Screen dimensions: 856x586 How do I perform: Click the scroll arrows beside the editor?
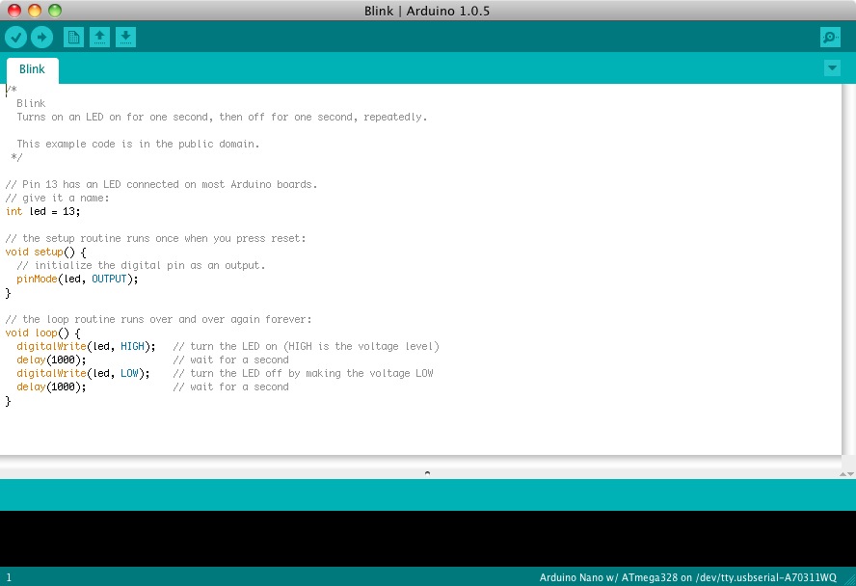click(846, 473)
